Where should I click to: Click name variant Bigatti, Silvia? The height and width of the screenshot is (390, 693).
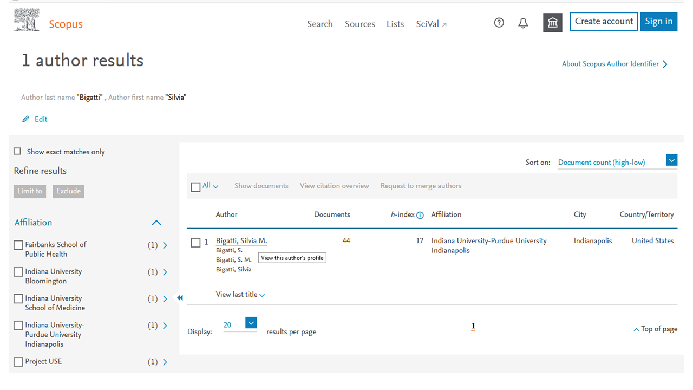click(x=233, y=269)
